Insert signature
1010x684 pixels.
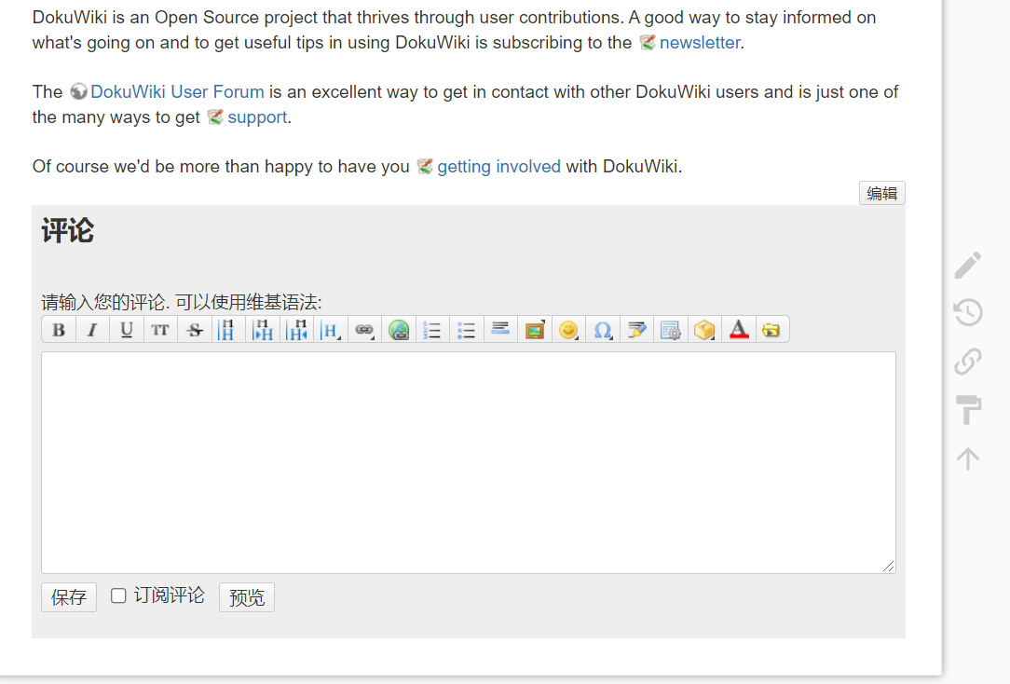pos(636,330)
